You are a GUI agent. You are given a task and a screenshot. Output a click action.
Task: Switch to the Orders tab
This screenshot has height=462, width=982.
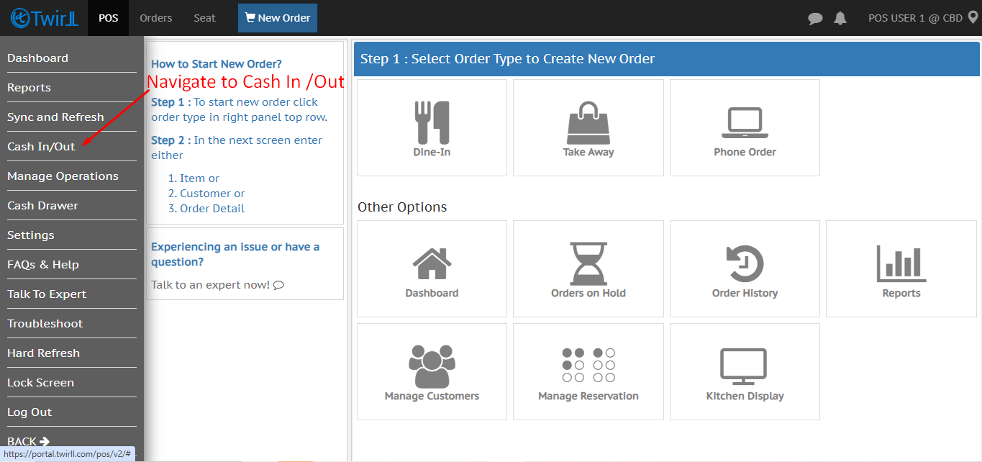pos(156,18)
